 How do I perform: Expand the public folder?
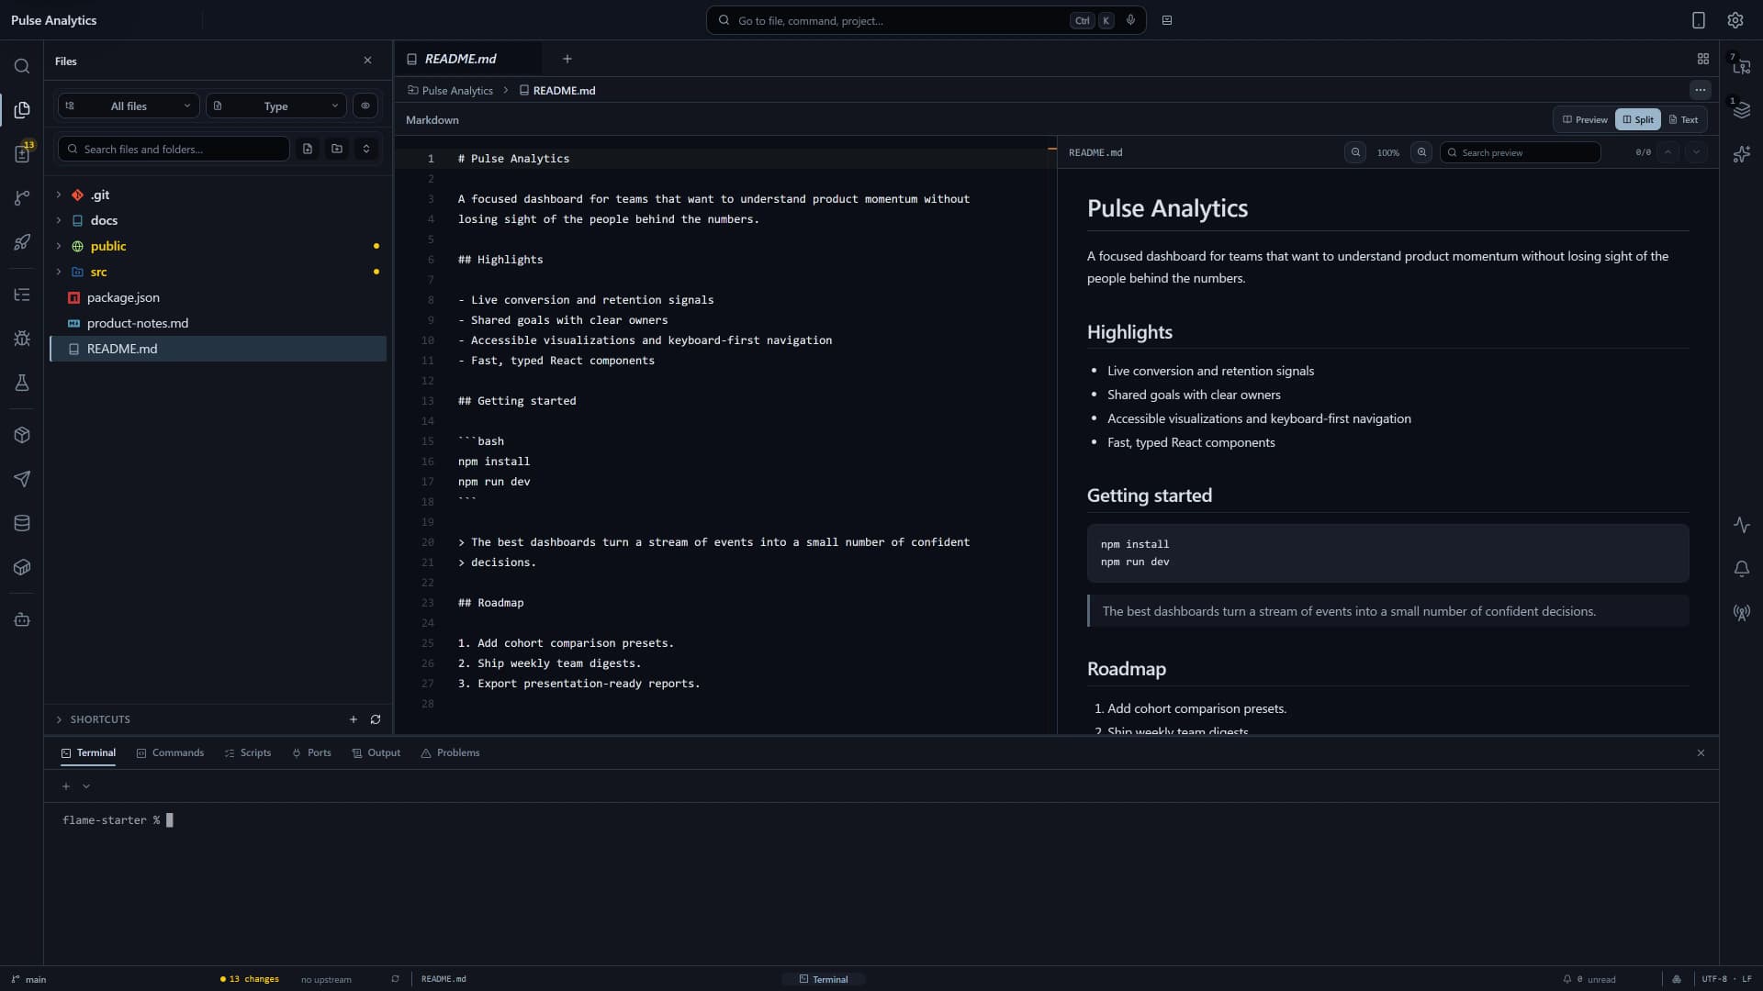click(59, 246)
